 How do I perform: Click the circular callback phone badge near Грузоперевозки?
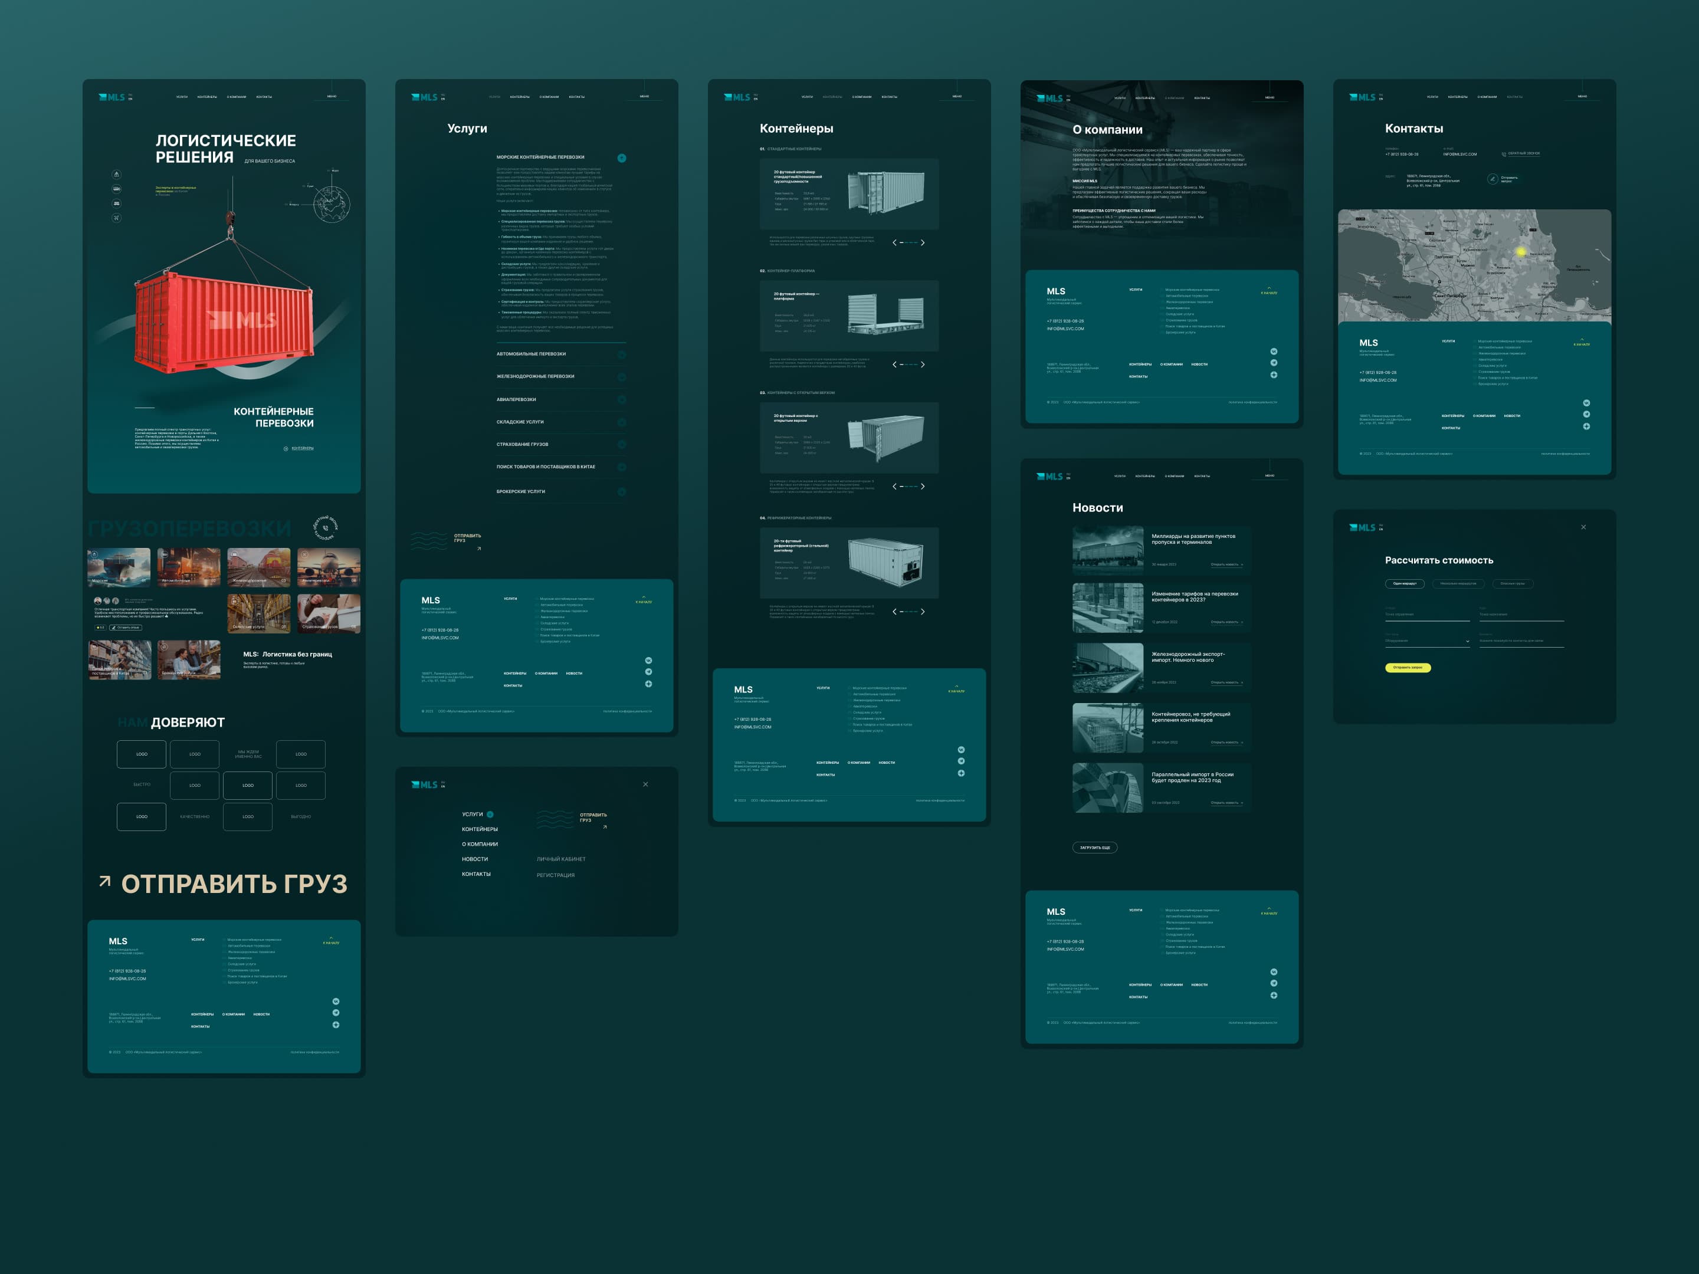pos(326,527)
